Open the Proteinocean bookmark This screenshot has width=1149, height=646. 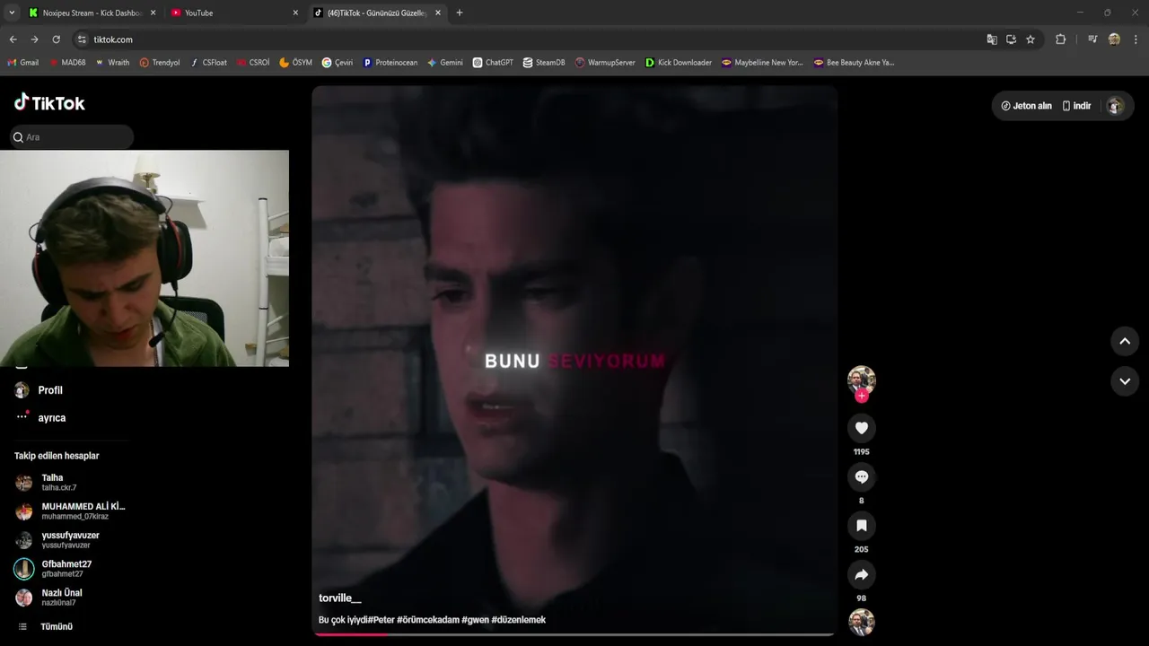390,63
